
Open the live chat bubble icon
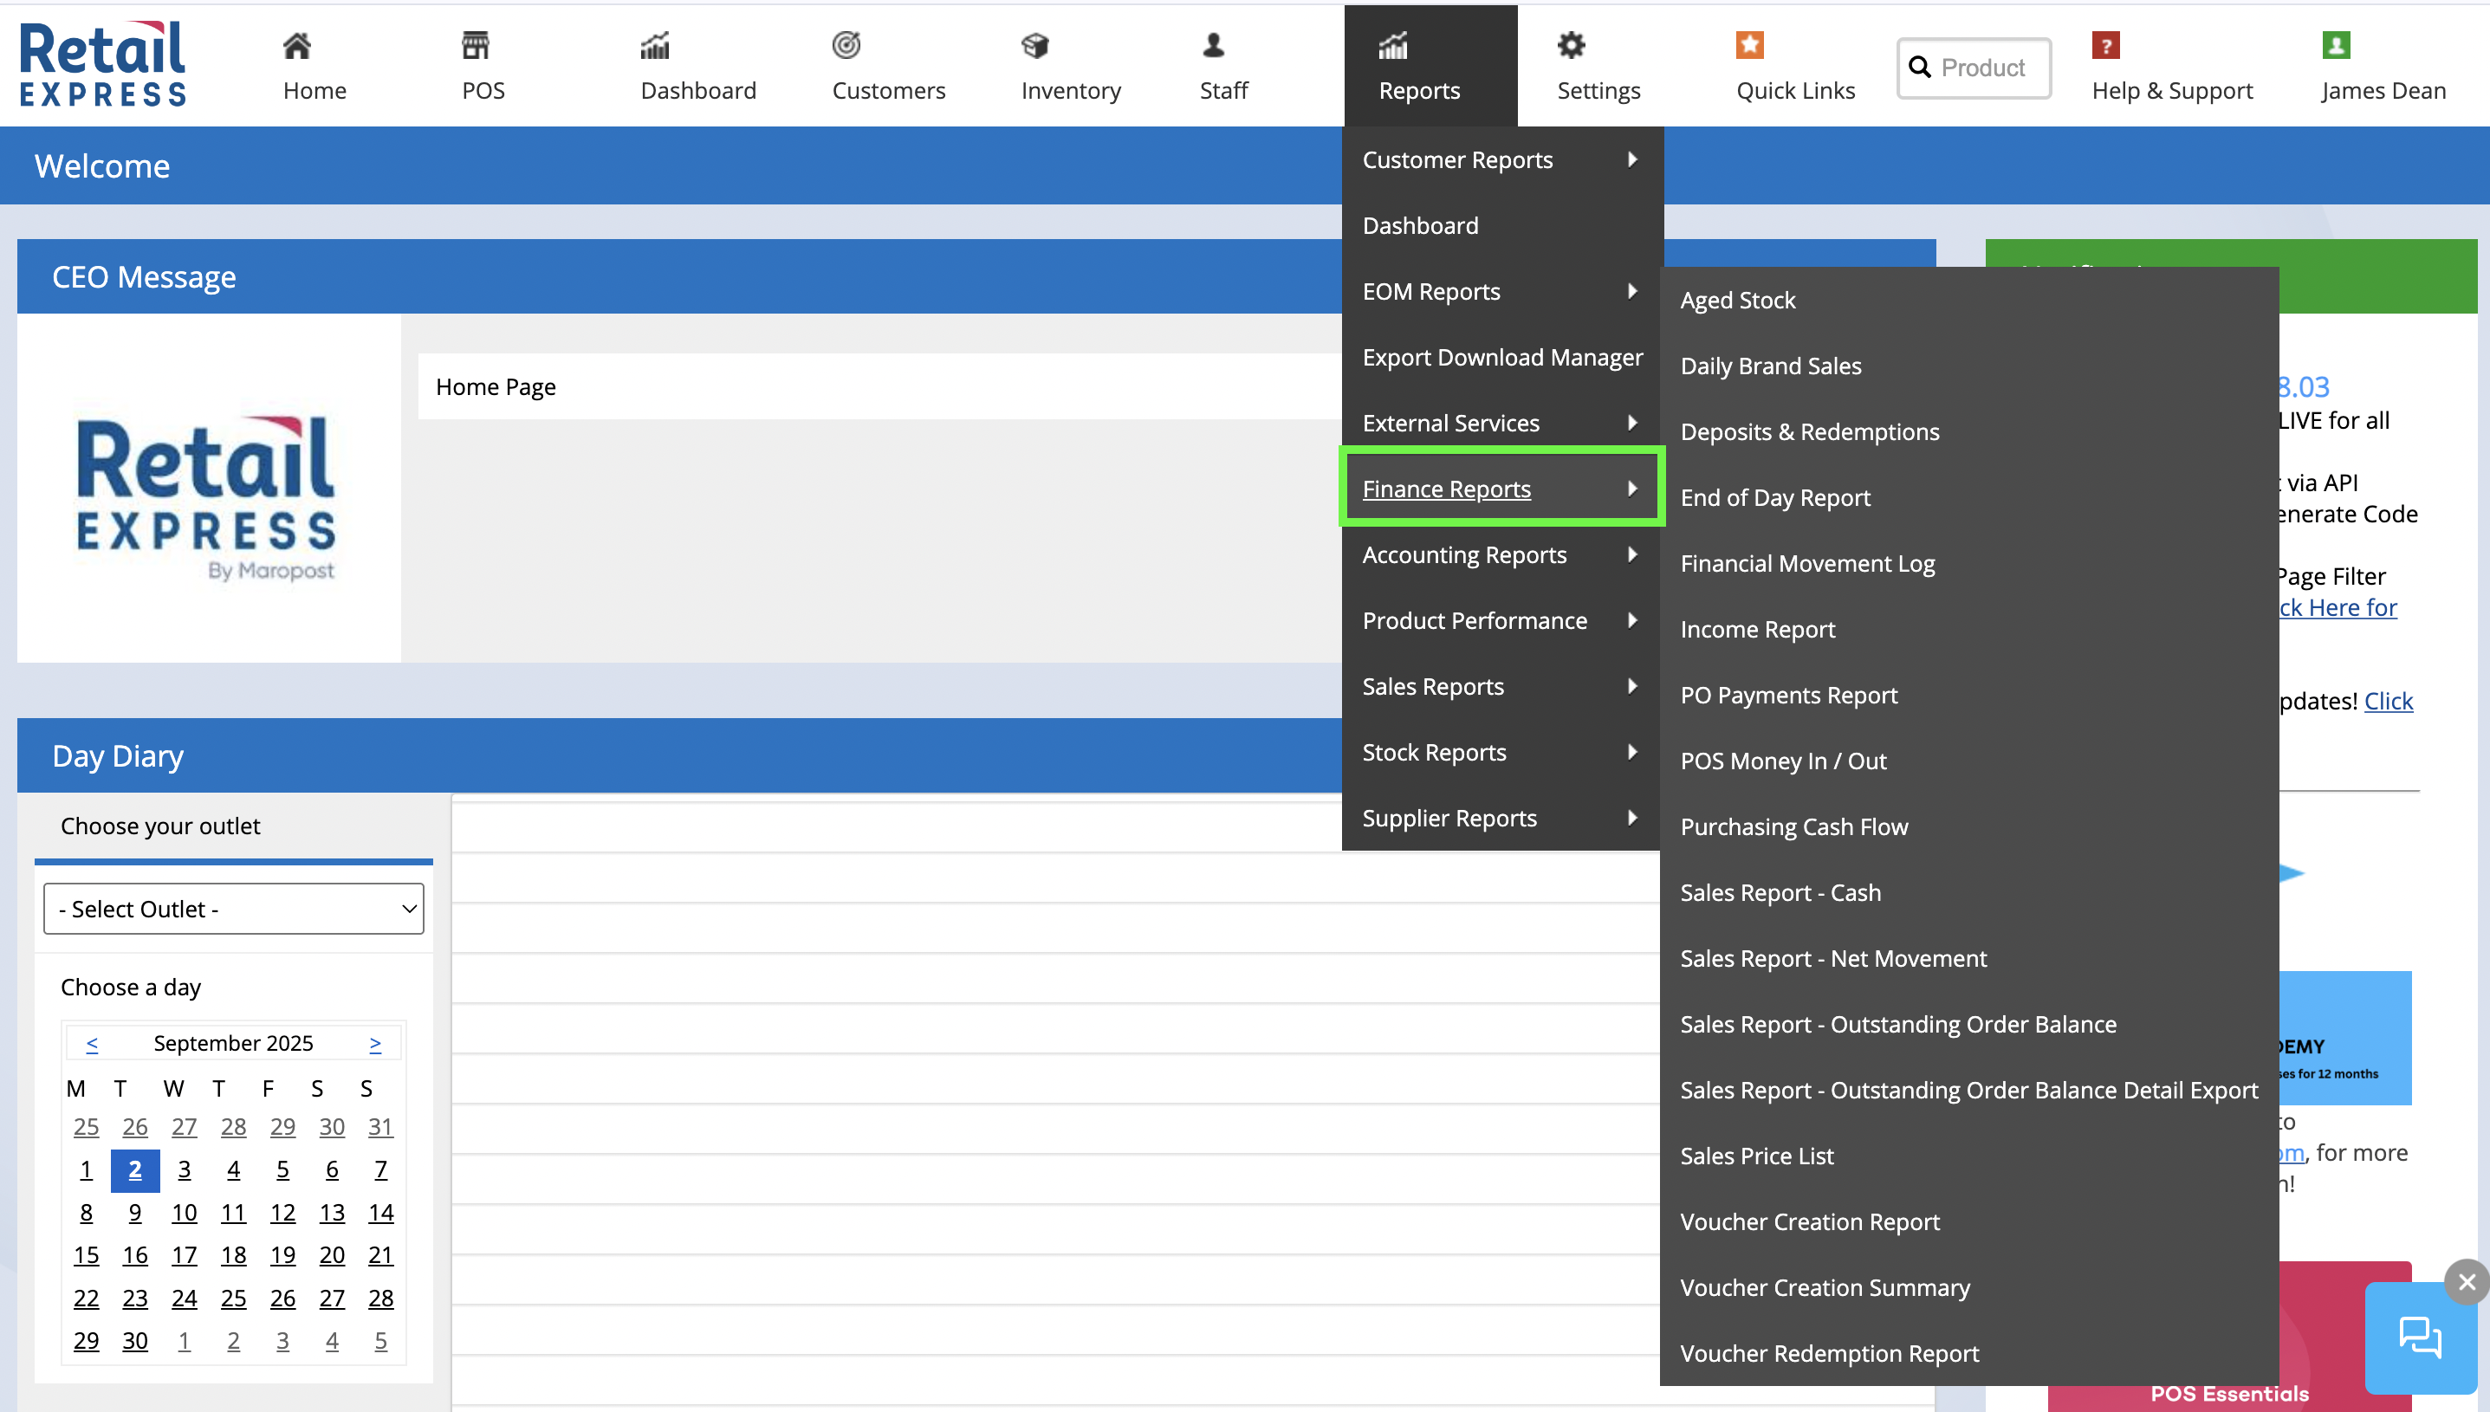click(x=2419, y=1337)
